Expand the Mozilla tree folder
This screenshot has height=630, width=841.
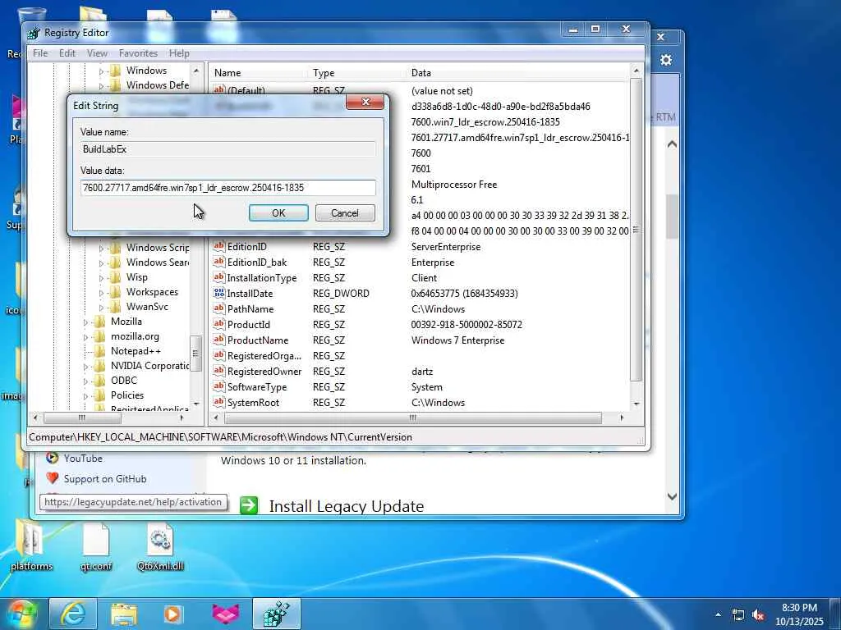coord(85,322)
